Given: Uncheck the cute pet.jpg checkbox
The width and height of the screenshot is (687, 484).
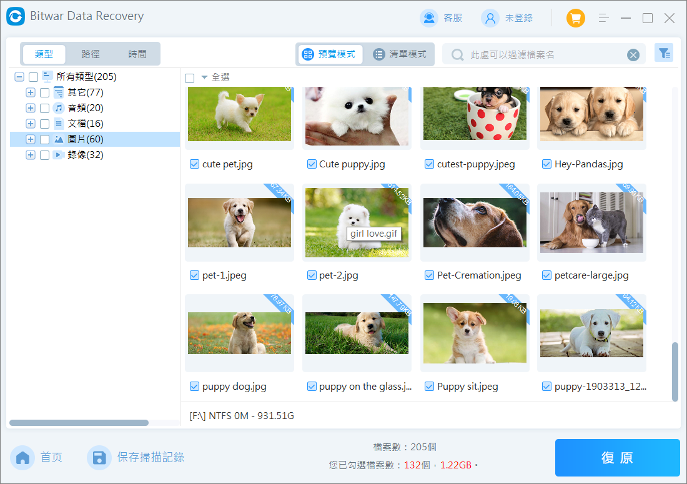Looking at the screenshot, I should coord(194,164).
